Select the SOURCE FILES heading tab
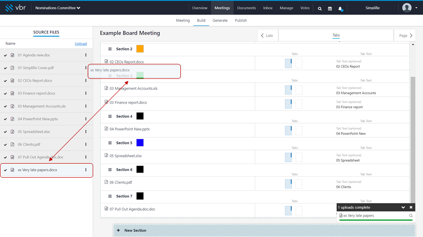Image resolution: width=423 pixels, height=237 pixels. [x=46, y=32]
